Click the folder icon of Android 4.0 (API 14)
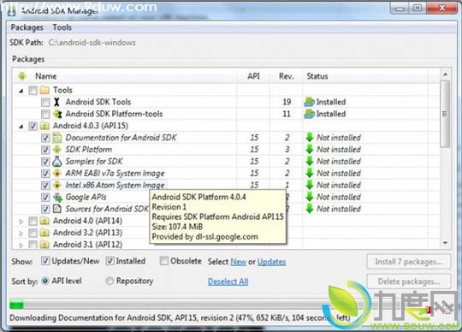This screenshot has height=332, width=462. 44,221
